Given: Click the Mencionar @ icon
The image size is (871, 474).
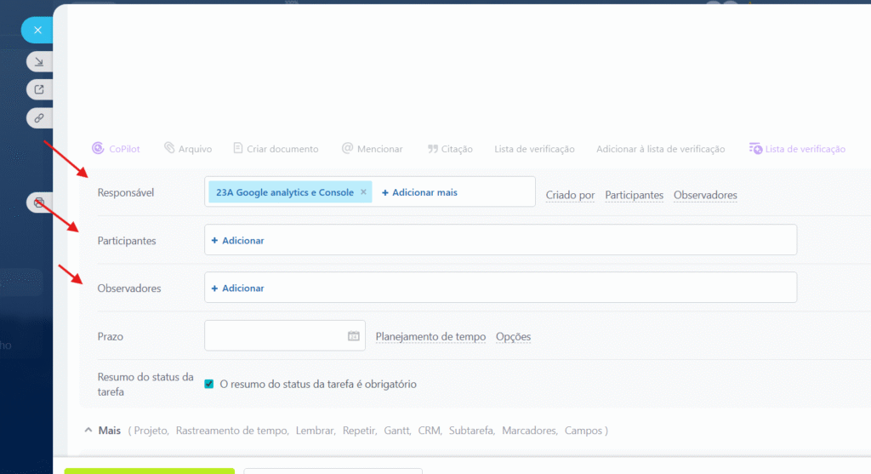Looking at the screenshot, I should [x=347, y=149].
